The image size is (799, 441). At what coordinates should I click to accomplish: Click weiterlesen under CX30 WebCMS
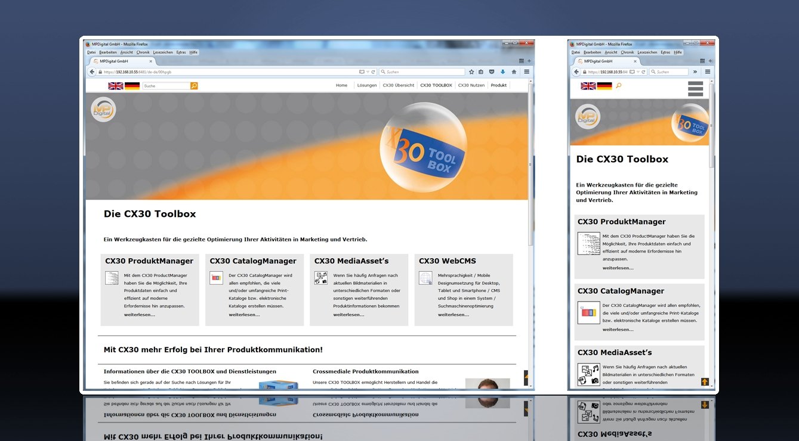pyautogui.click(x=454, y=315)
